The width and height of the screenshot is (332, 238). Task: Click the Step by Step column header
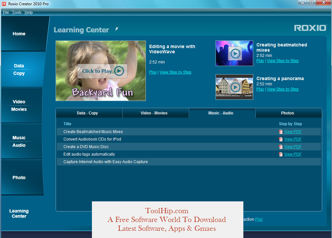(x=290, y=124)
